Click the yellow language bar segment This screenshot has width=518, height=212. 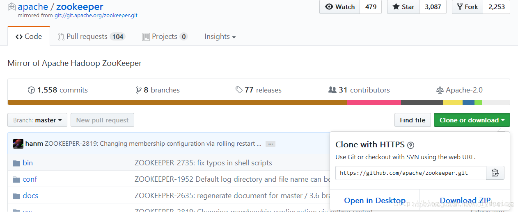453,102
